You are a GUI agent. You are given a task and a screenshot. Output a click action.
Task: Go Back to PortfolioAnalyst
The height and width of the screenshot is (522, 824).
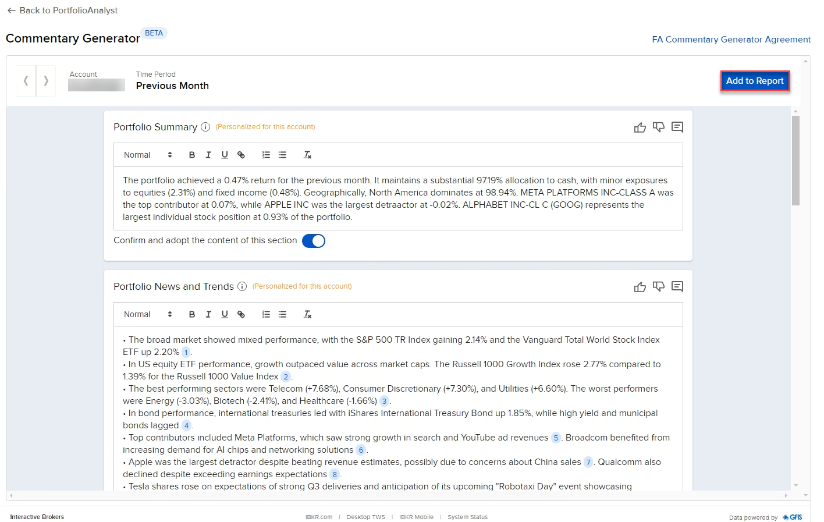pos(61,10)
